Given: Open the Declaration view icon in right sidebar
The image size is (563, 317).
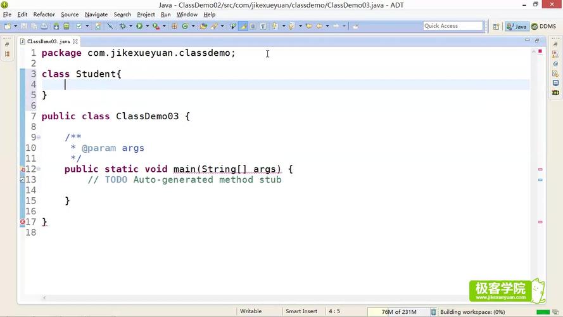Looking at the screenshot, I should (555, 74).
